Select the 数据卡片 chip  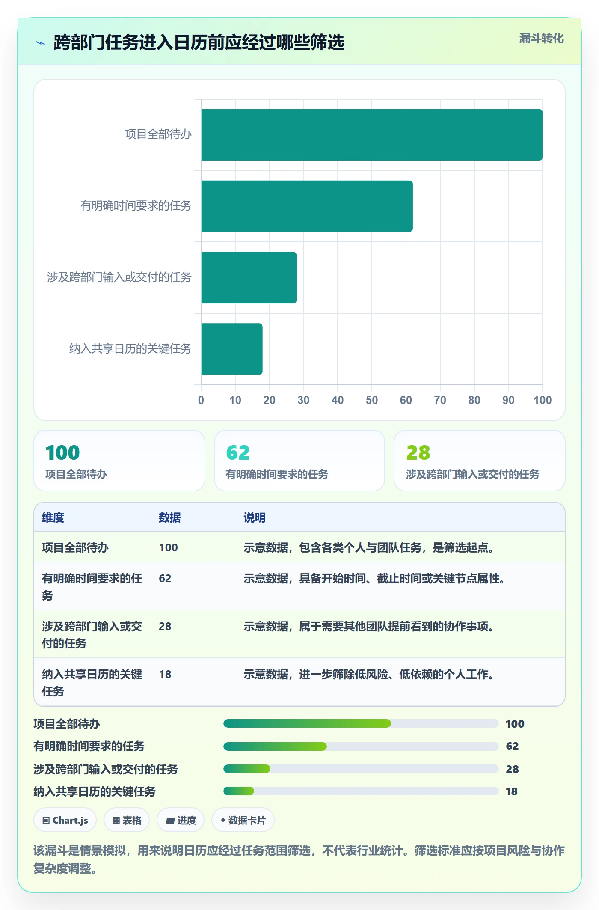pos(243,820)
